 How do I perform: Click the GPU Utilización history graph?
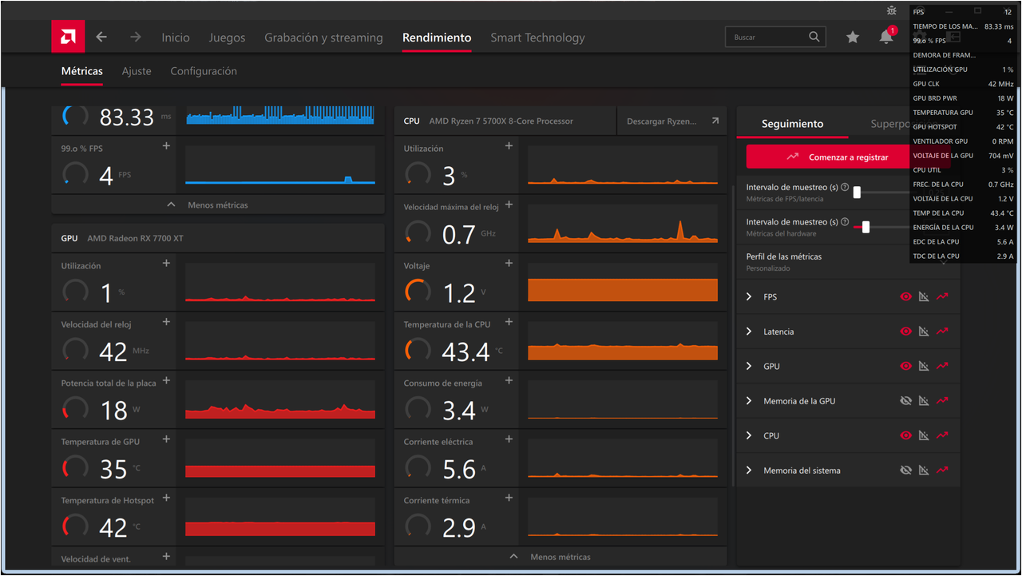tap(280, 282)
